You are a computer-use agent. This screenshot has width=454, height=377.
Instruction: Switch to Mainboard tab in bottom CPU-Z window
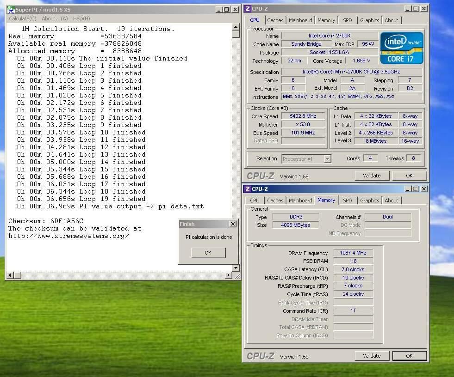[300, 201]
